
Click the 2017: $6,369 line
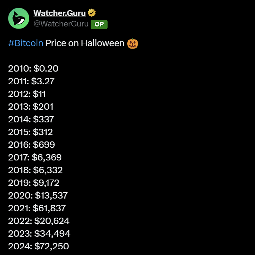pos(35,158)
